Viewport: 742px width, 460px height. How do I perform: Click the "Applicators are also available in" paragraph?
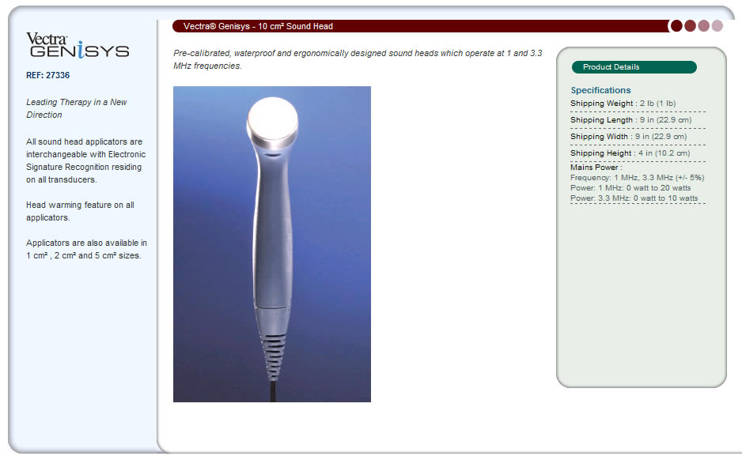(86, 249)
